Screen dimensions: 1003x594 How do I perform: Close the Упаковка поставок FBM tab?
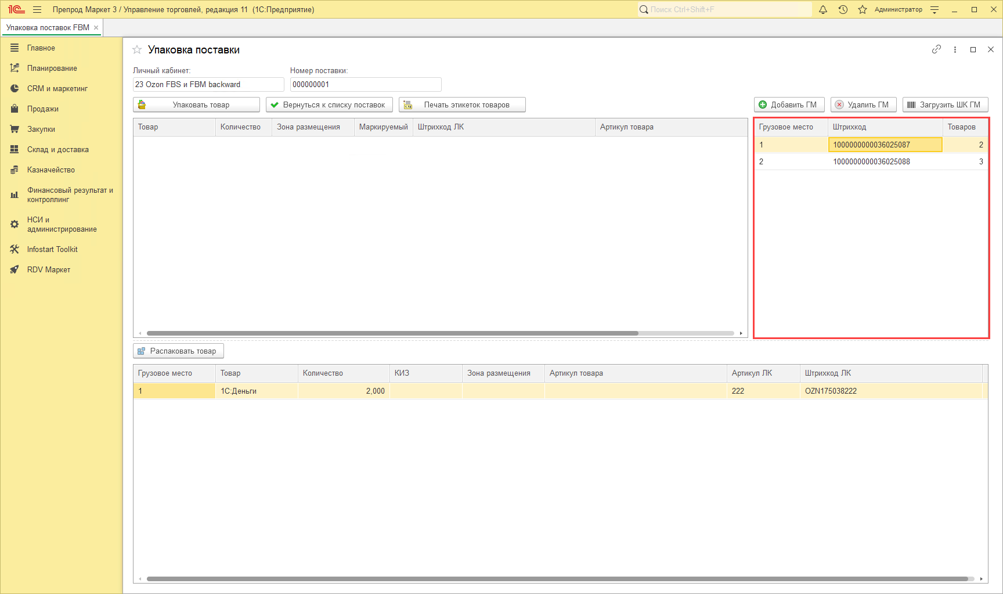point(96,27)
